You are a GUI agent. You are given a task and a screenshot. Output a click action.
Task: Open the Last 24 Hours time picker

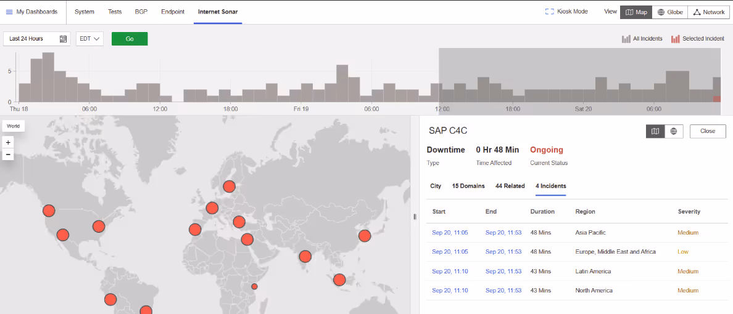[37, 39]
